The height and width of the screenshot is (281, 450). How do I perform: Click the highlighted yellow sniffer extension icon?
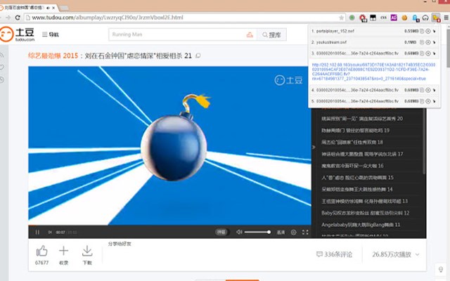tap(436, 18)
